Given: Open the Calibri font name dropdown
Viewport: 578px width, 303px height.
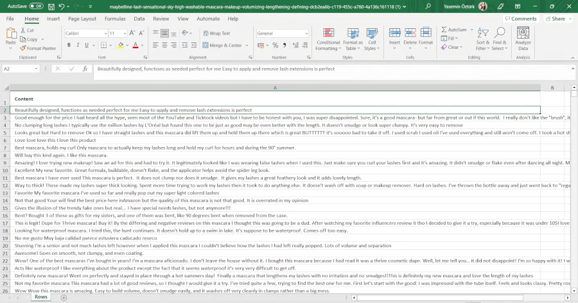Looking at the screenshot, I should pyautogui.click(x=105, y=33).
